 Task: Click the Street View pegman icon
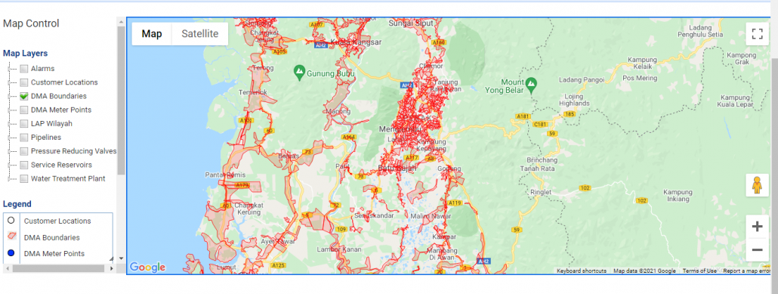[x=757, y=186]
